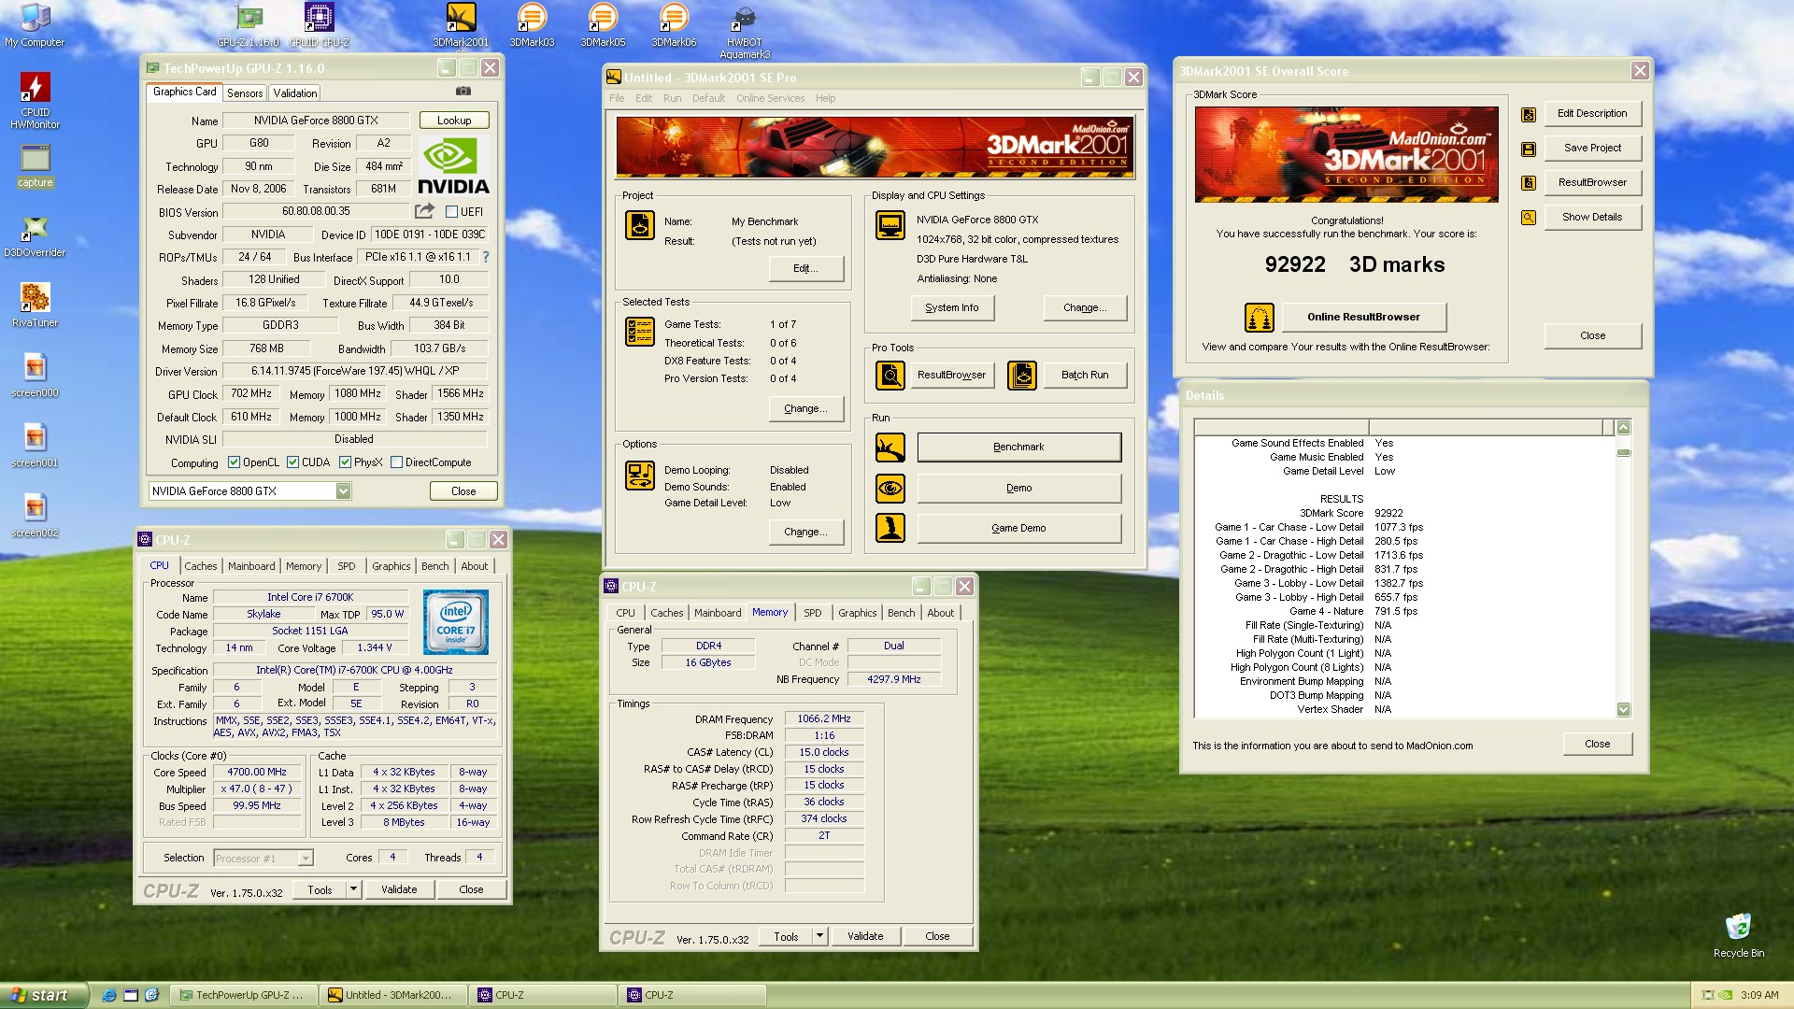Open the GPU-Z 1.16.0 desktop shortcut
The width and height of the screenshot is (1794, 1009).
[248, 25]
